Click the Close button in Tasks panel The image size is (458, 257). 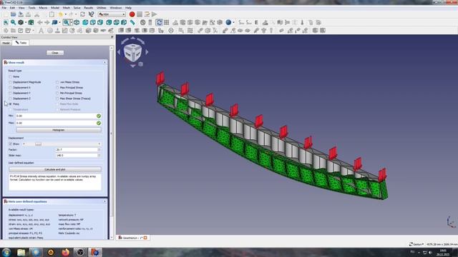(55, 53)
